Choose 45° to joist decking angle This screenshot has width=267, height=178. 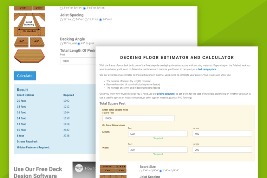coord(79,44)
